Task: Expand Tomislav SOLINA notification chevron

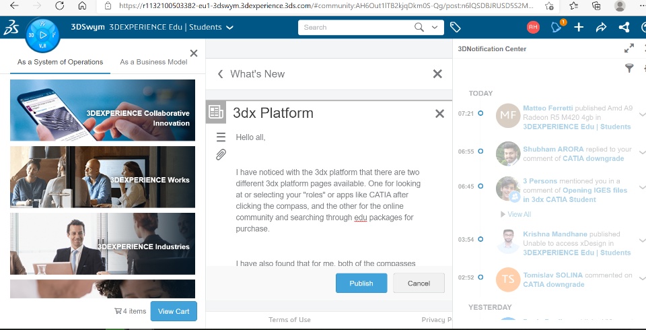Action: pyautogui.click(x=642, y=278)
